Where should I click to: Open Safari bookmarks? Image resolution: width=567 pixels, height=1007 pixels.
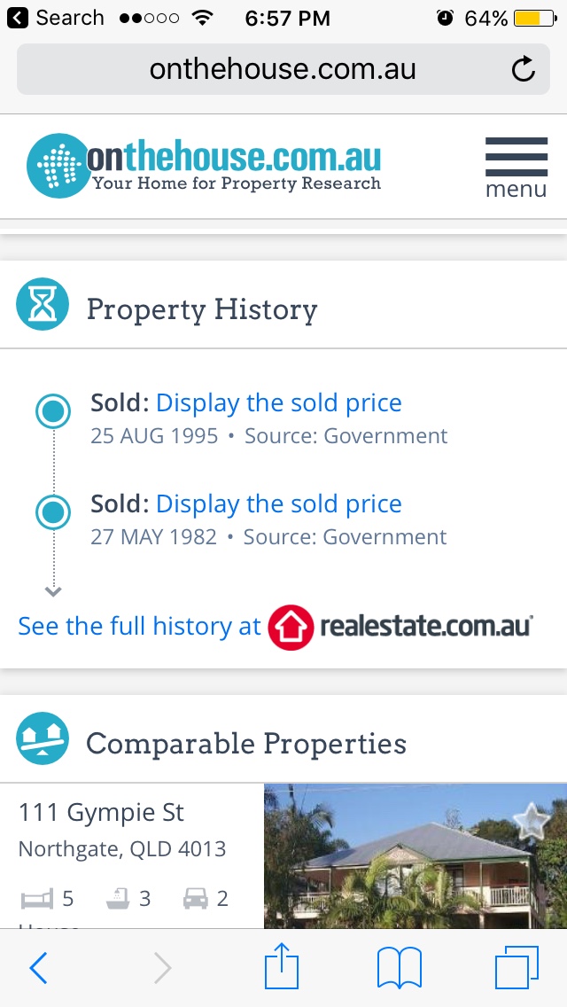coord(400,968)
